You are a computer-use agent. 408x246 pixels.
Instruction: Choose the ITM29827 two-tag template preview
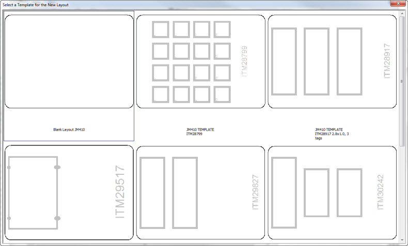(x=200, y=192)
